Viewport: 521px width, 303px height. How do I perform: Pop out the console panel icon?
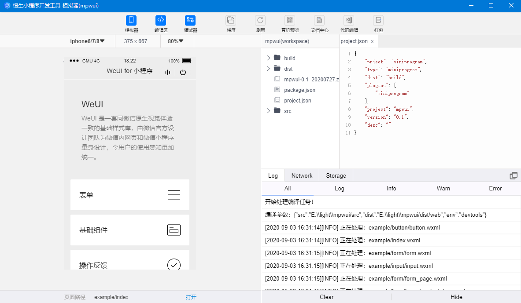(x=514, y=175)
